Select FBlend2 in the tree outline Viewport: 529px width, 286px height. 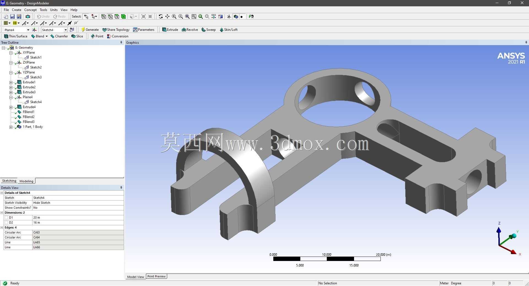(29, 117)
